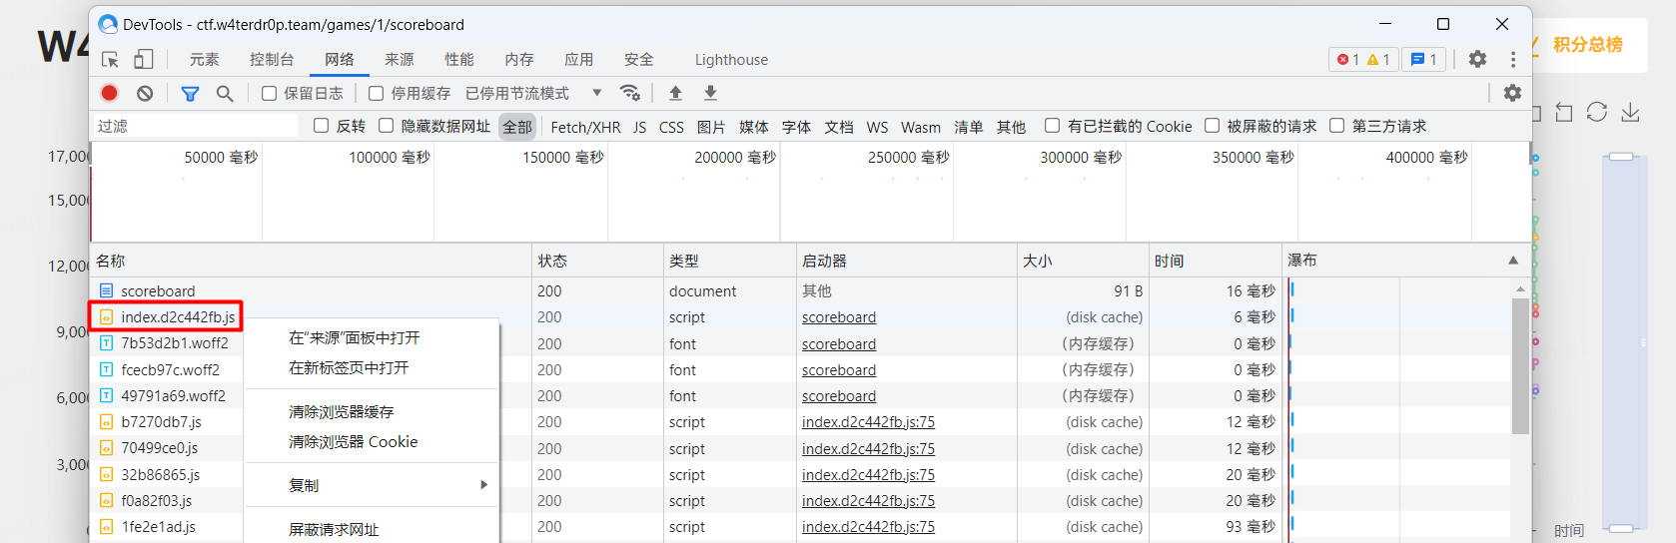Image resolution: width=1676 pixels, height=543 pixels.
Task: Enable the 保留日志 checkbox
Action: [x=269, y=93]
